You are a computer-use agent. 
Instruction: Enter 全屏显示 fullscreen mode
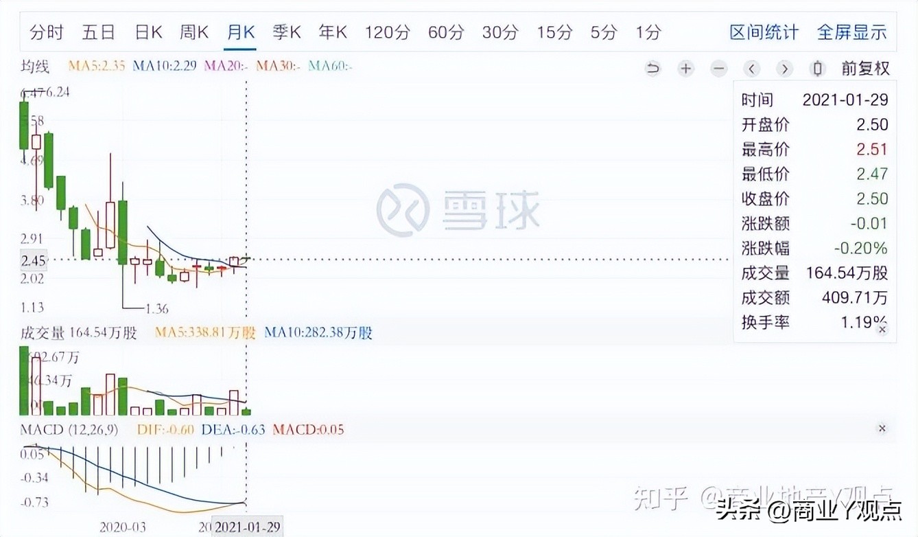852,32
